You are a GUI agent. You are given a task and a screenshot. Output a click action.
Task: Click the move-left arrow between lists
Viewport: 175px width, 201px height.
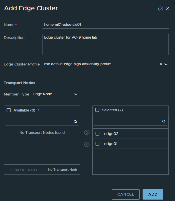[x=87, y=144]
